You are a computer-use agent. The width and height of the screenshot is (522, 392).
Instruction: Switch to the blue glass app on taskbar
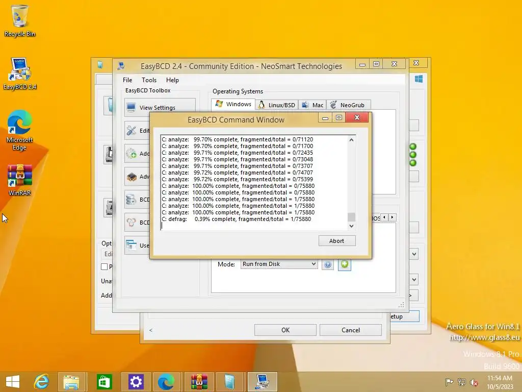[229, 382]
